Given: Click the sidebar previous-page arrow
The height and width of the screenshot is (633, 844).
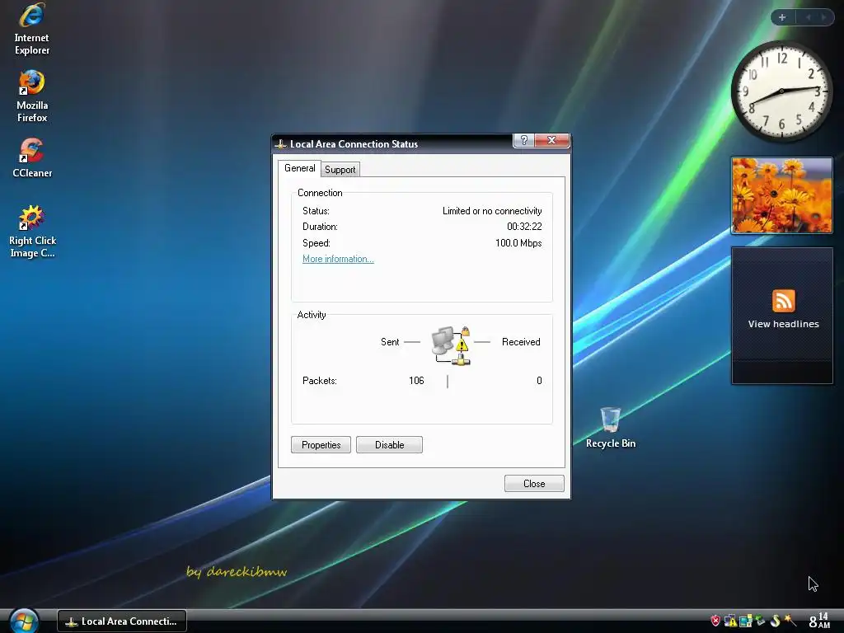Looking at the screenshot, I should point(808,17).
